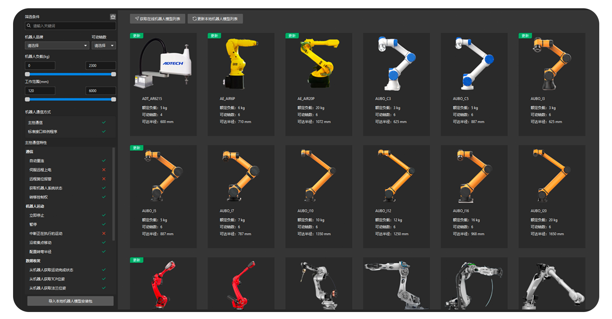Viewport: 612px width, 319px height.
Task: Click the 更新 badge on AUBO_I3 card
Action: [525, 36]
